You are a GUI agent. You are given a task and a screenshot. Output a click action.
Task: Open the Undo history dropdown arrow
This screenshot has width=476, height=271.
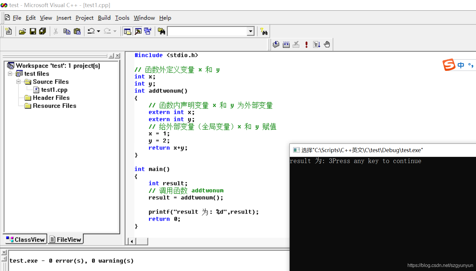pos(98,31)
